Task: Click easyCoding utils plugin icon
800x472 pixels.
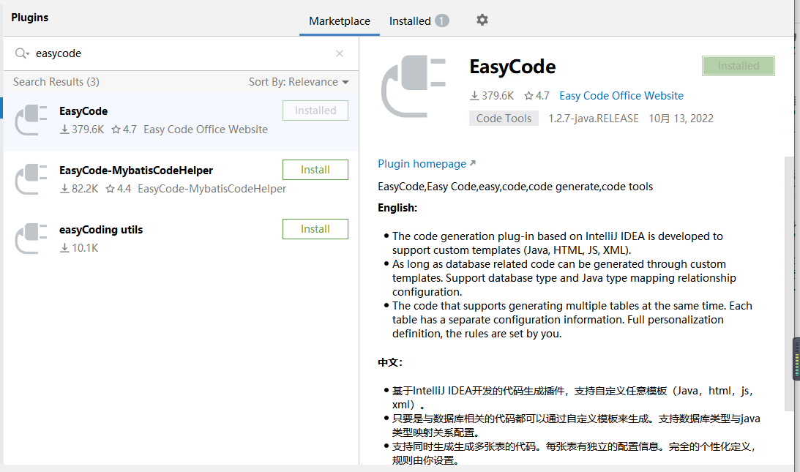Action: 31,239
